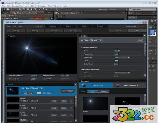This screenshot has height=123, width=158.
Task: Click the Undo button in Optical Flares
Action: (16, 31)
